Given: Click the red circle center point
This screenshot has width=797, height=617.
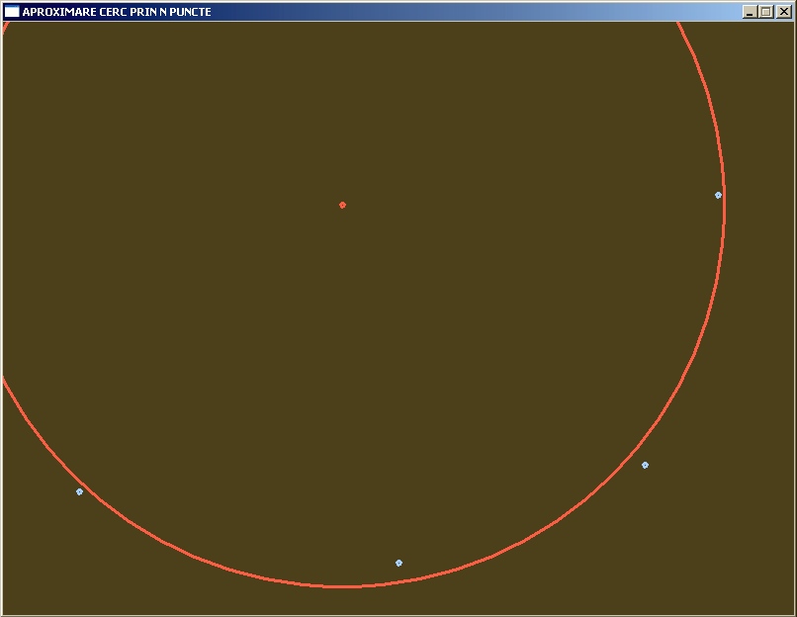Looking at the screenshot, I should (342, 205).
